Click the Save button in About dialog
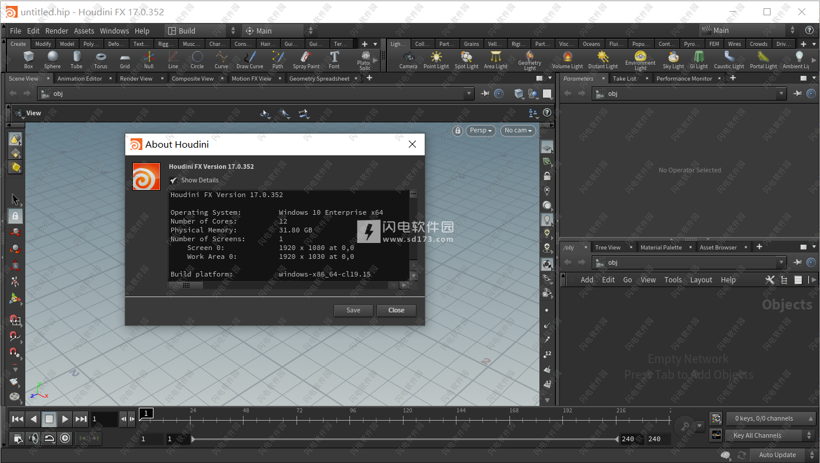The image size is (820, 463). (x=354, y=310)
